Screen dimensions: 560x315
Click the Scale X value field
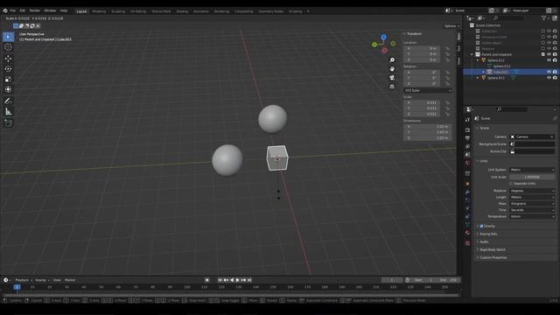click(x=422, y=103)
